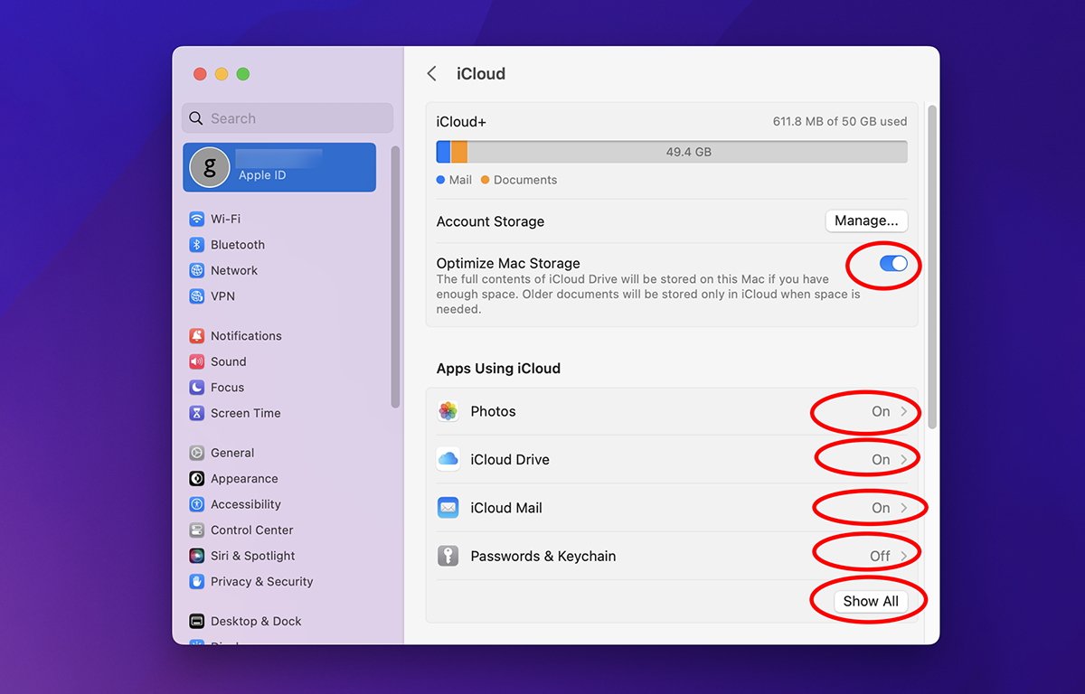1085x694 pixels.
Task: Click the Wi-Fi icon in sidebar
Action: 196,219
